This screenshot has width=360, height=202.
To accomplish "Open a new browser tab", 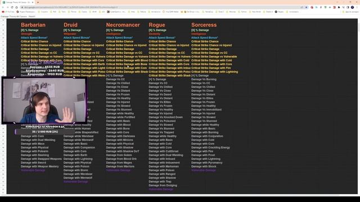I will (38, 2).
